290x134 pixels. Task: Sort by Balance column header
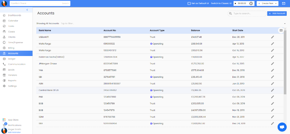point(195,30)
